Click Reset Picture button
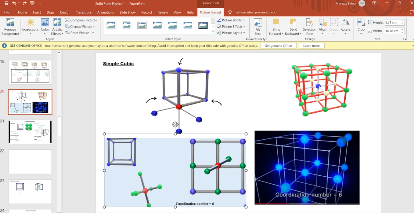Image resolution: width=414 pixels, height=213 pixels. coord(77,33)
